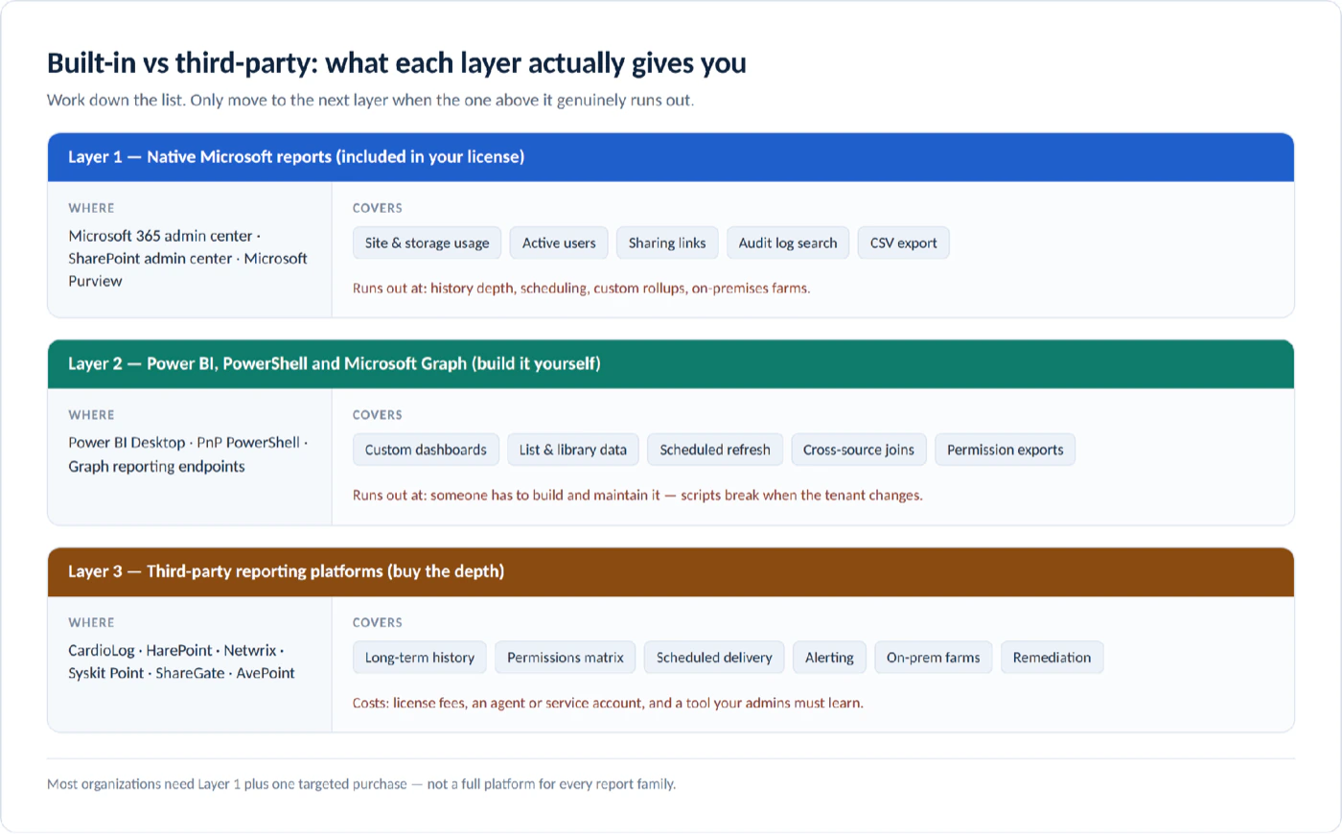This screenshot has height=834, width=1342.
Task: Select the Permissions matrix chip
Action: [x=566, y=658]
